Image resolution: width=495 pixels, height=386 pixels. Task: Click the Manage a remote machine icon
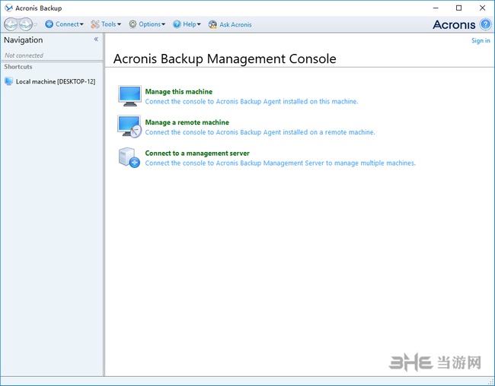click(129, 126)
